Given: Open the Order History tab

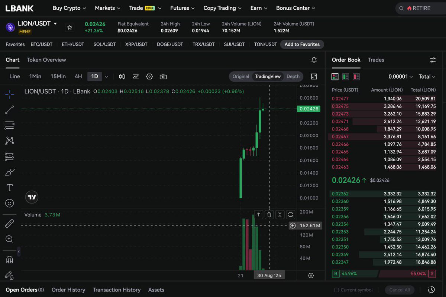Looking at the screenshot, I should pos(68,290).
